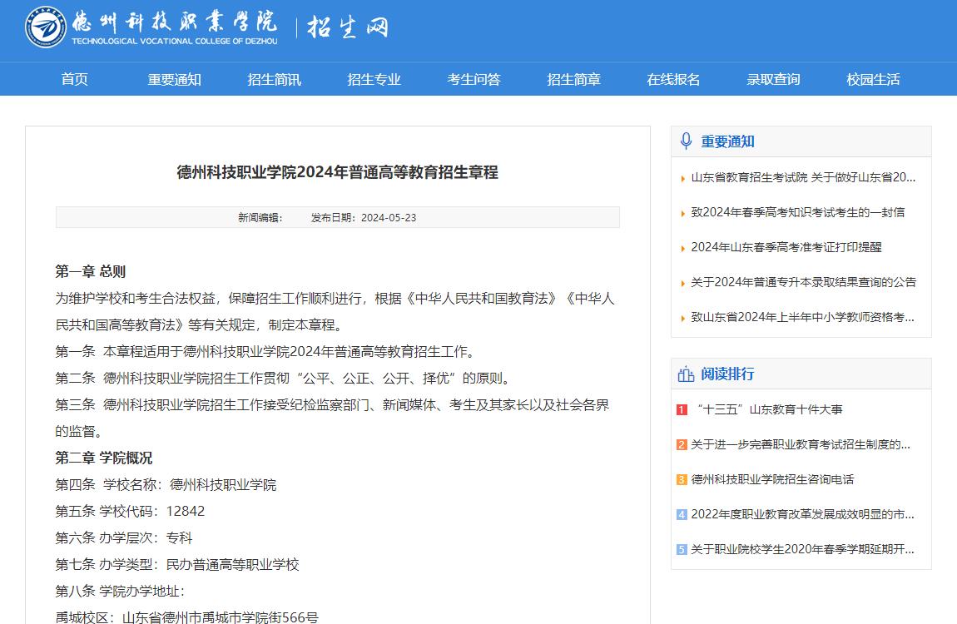Open the 首页 menu item
957x624 pixels.
click(x=74, y=79)
